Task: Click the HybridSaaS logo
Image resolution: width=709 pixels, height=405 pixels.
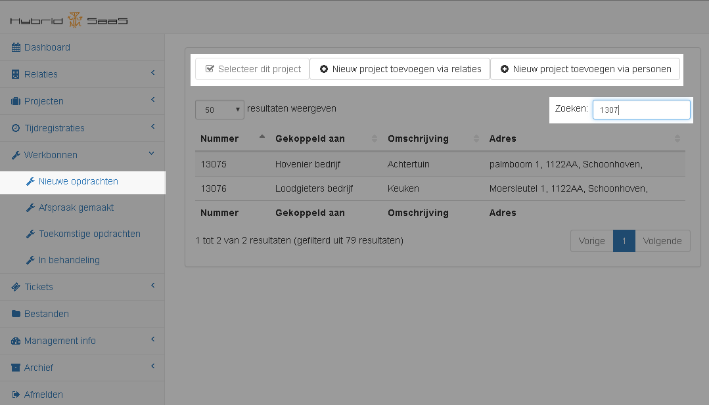Action: [69, 20]
